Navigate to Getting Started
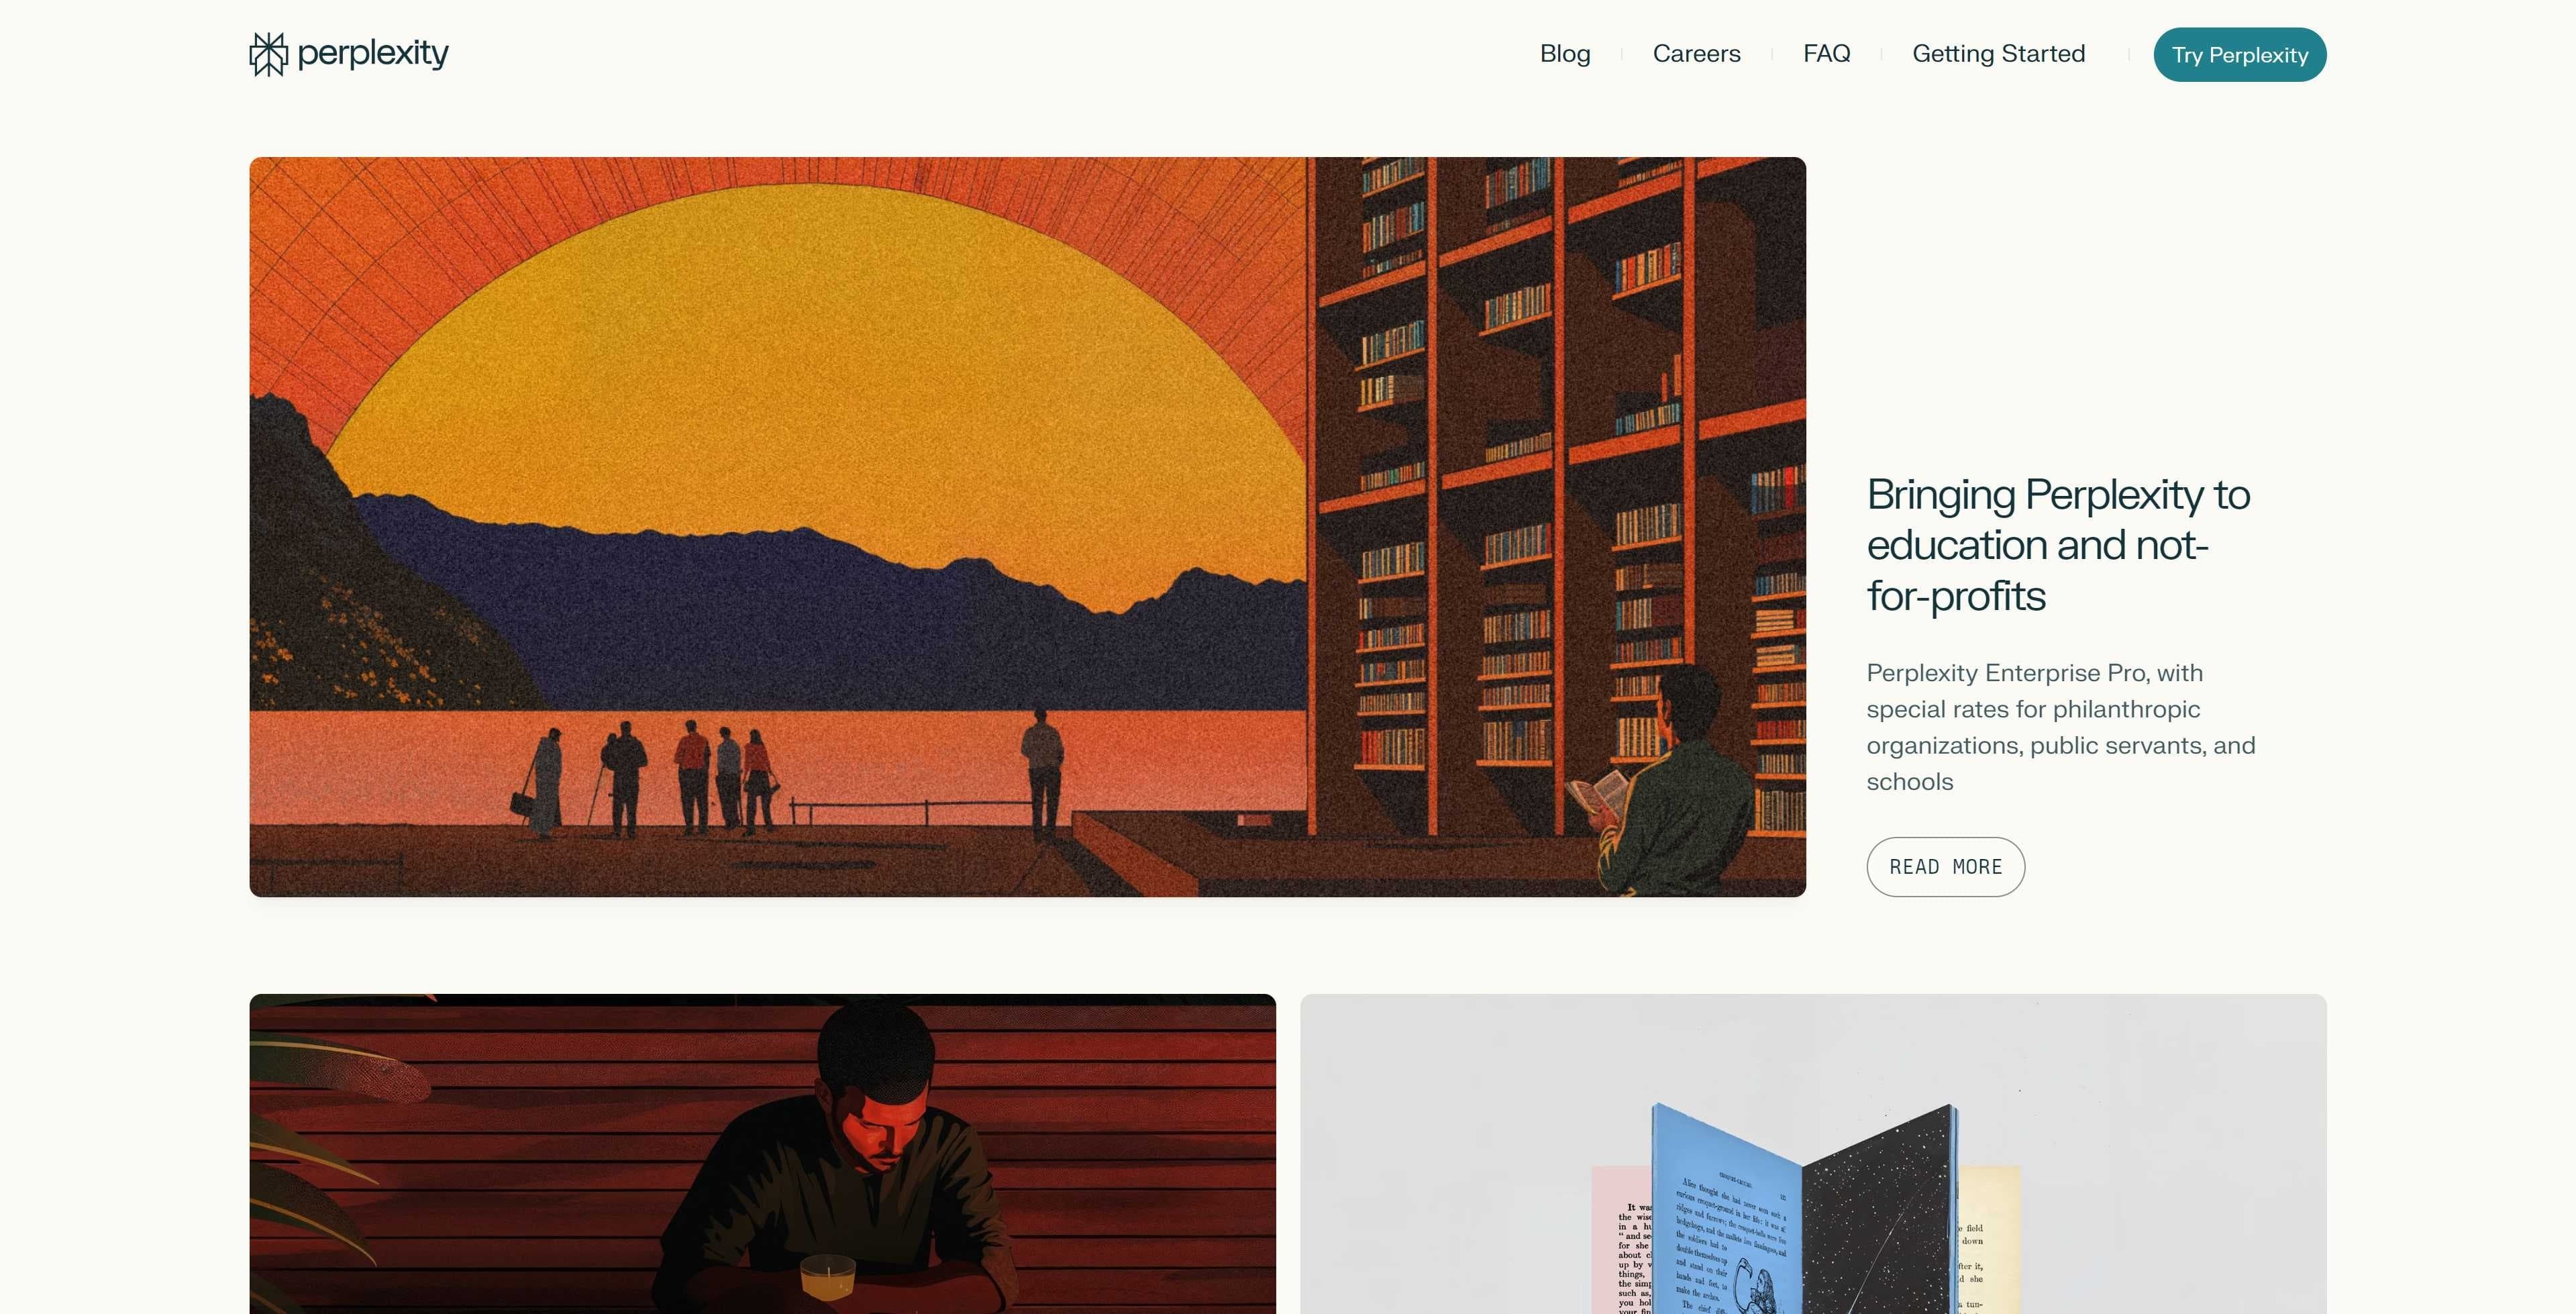2576x1314 pixels. coord(1998,54)
